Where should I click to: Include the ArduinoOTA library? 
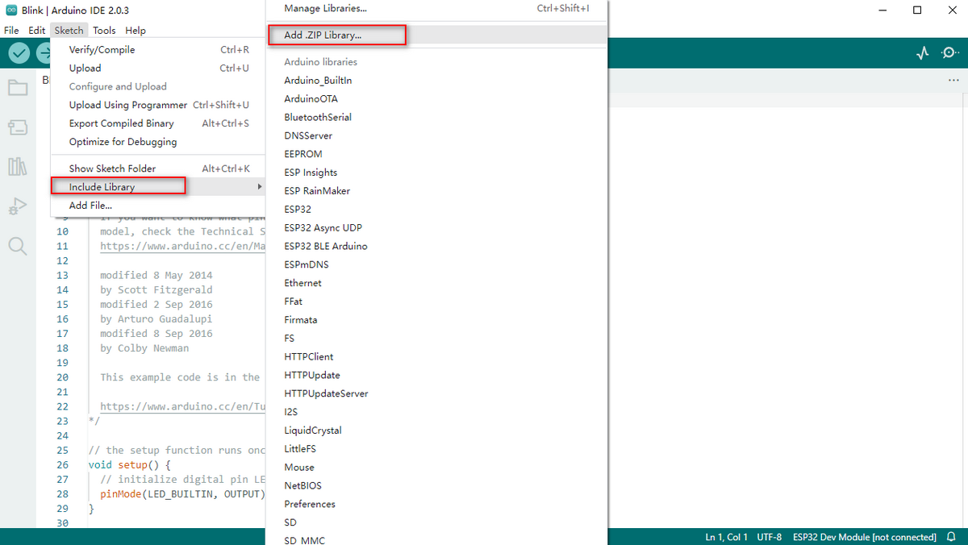point(436,98)
